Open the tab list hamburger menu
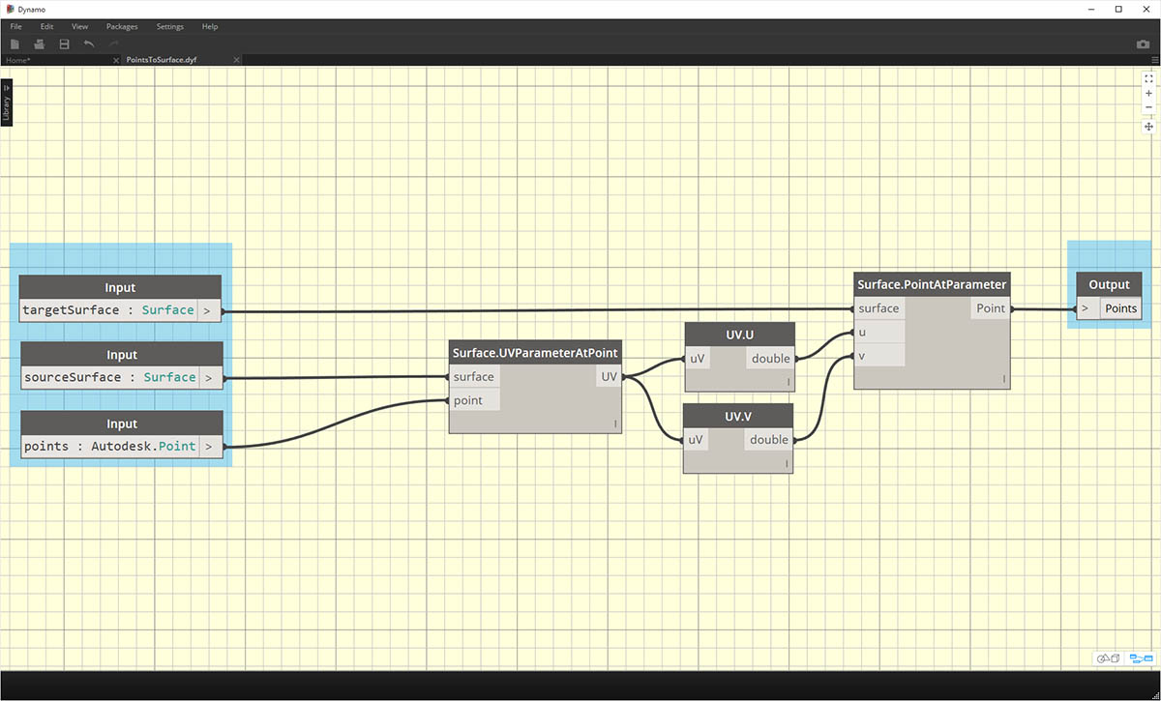Screen dimensions: 1161x701 pyautogui.click(x=1153, y=60)
